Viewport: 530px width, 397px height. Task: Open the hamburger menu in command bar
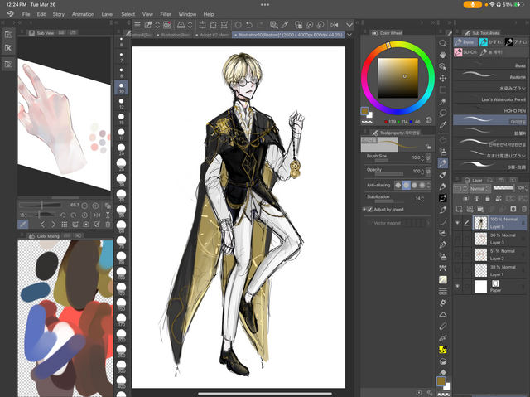tap(137, 25)
